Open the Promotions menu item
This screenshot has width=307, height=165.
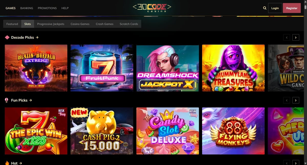47,8
